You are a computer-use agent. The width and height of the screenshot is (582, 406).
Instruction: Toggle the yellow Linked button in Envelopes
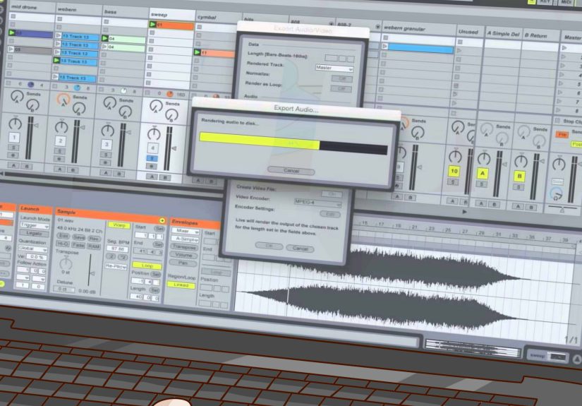(x=181, y=285)
